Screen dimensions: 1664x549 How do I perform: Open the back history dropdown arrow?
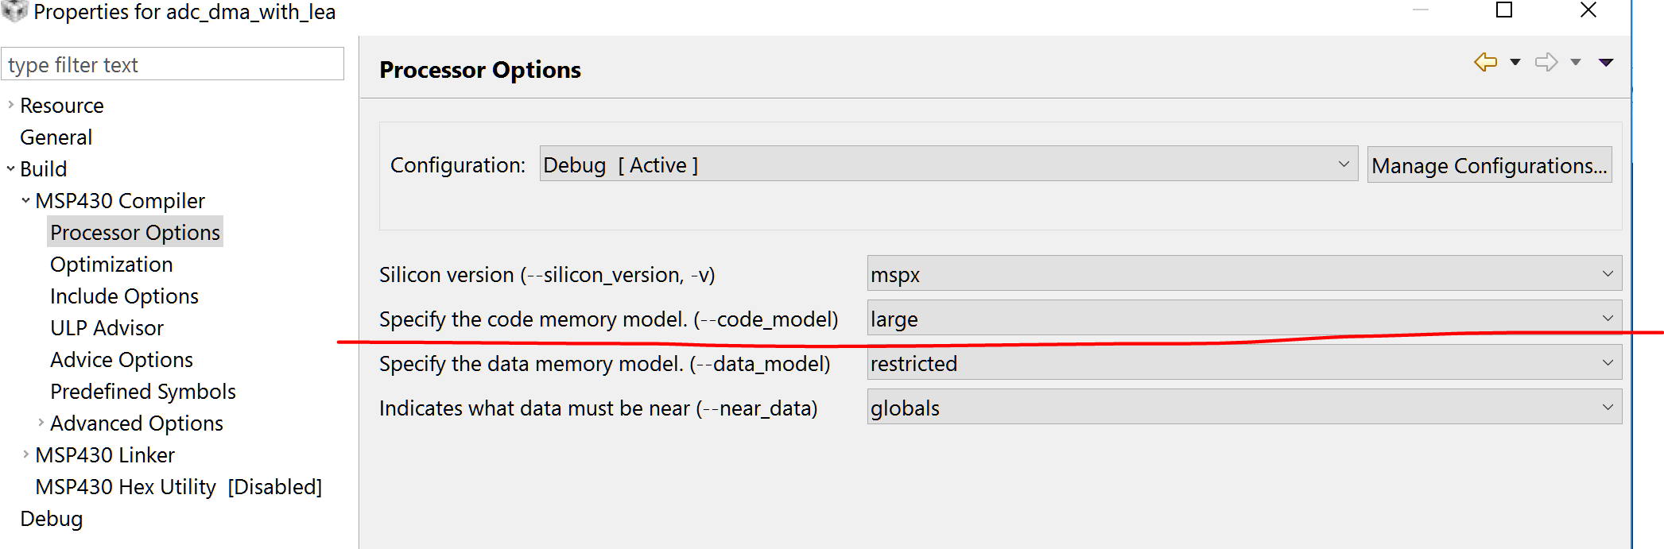coord(1515,62)
